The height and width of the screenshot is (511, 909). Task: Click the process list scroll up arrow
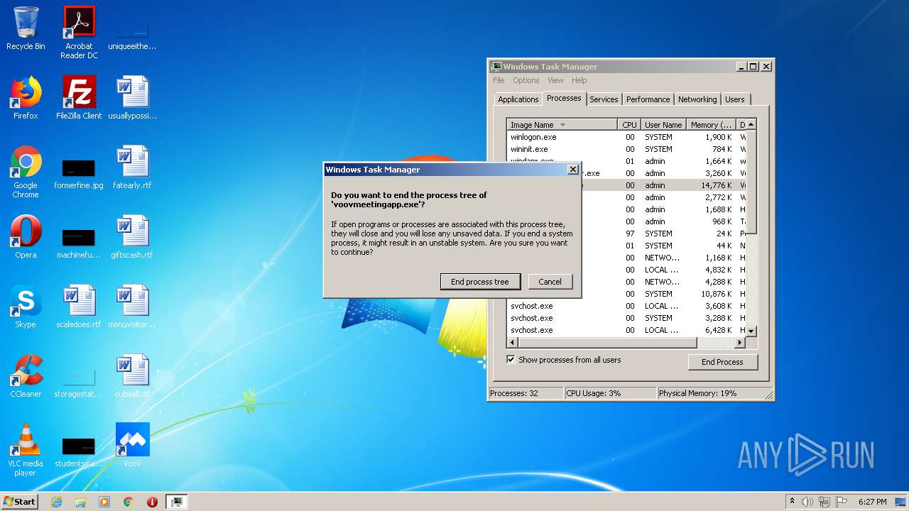[751, 124]
